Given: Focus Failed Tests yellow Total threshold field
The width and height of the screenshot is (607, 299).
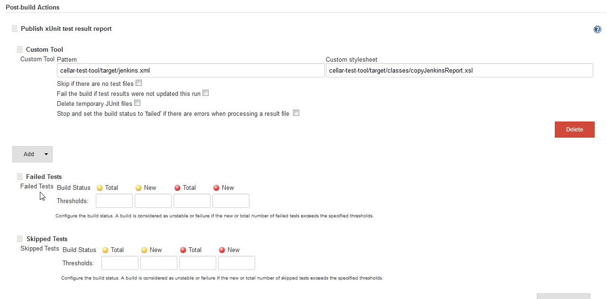Looking at the screenshot, I should click(114, 201).
